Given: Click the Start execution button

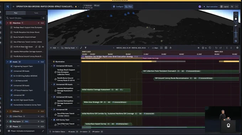Looking at the screenshot, I should tap(211, 7).
